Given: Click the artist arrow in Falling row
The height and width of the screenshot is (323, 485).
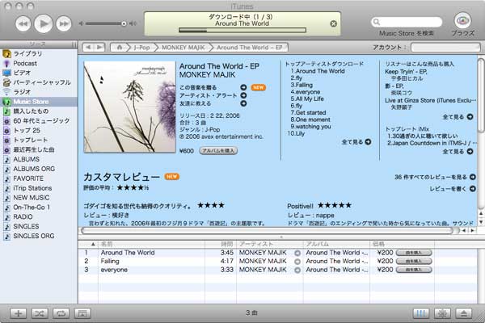Looking at the screenshot, I should (x=297, y=262).
